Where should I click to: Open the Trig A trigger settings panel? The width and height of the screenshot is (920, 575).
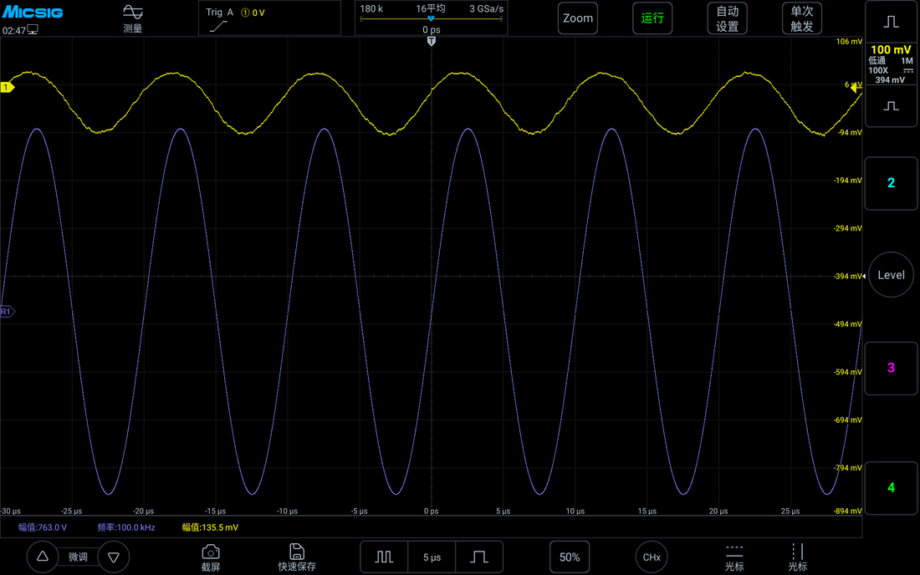pyautogui.click(x=270, y=18)
